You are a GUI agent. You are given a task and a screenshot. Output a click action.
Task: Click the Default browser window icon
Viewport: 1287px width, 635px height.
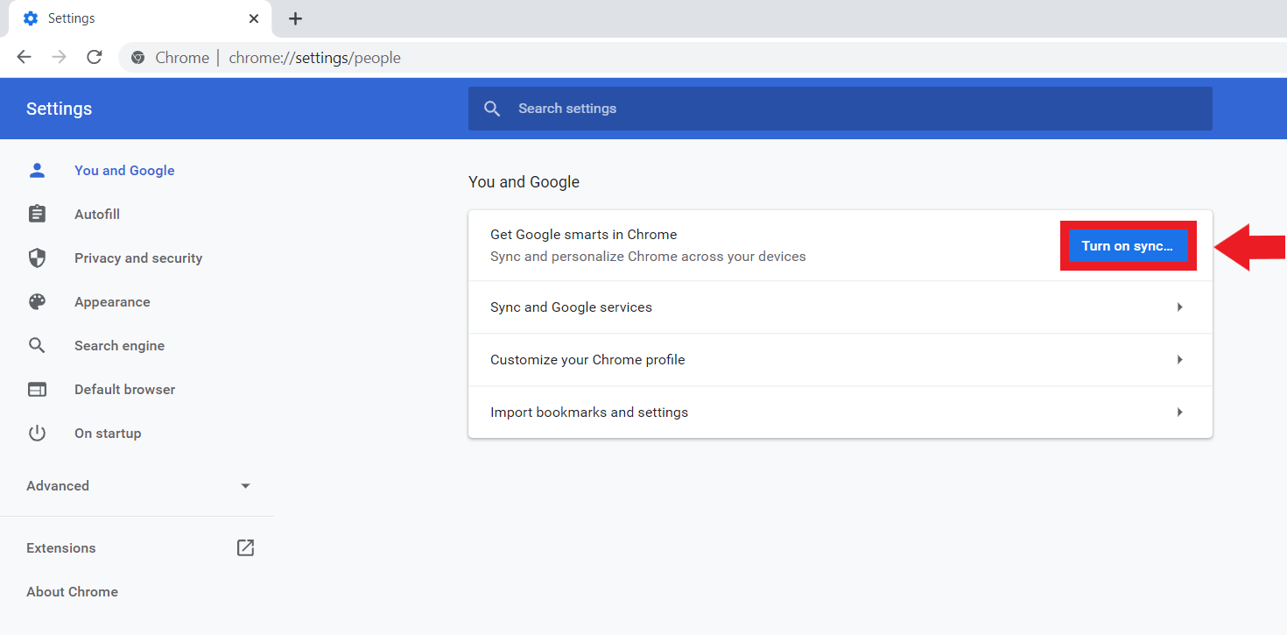pyautogui.click(x=37, y=390)
